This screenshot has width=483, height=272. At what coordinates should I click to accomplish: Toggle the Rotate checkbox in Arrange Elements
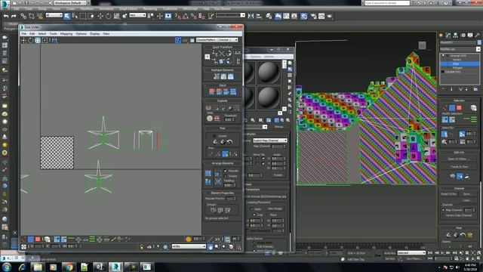pyautogui.click(x=226, y=176)
